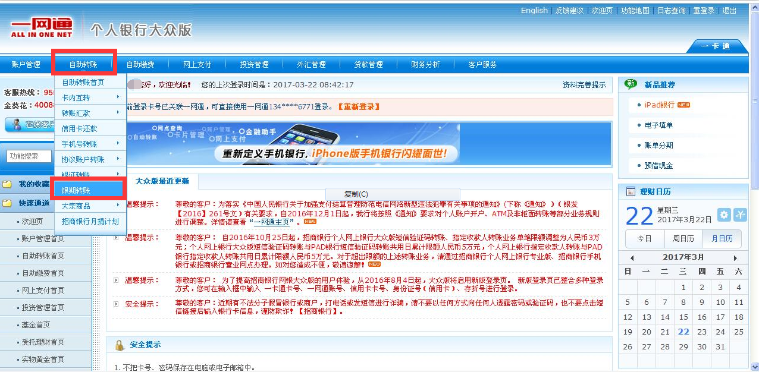The width and height of the screenshot is (759, 372).
Task: Switch to 大众版最近更新 tab
Action: click(x=162, y=181)
